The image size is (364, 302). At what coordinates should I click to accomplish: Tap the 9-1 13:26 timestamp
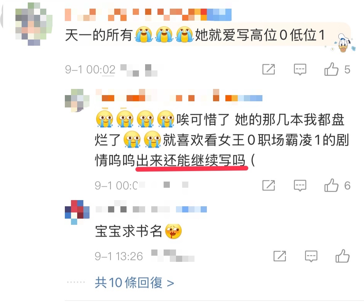pyautogui.click(x=119, y=256)
